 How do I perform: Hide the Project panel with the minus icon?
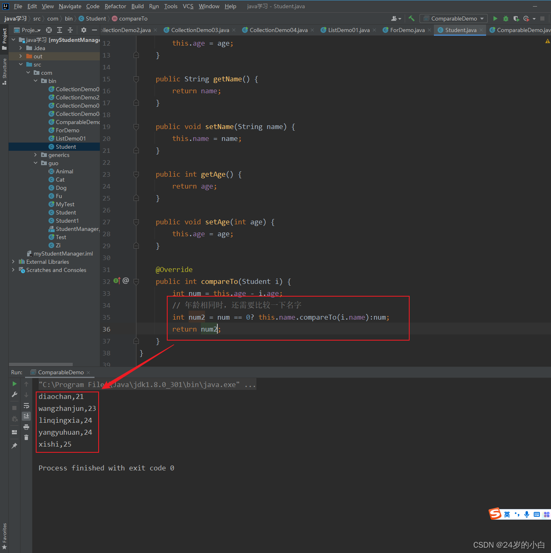(x=95, y=30)
